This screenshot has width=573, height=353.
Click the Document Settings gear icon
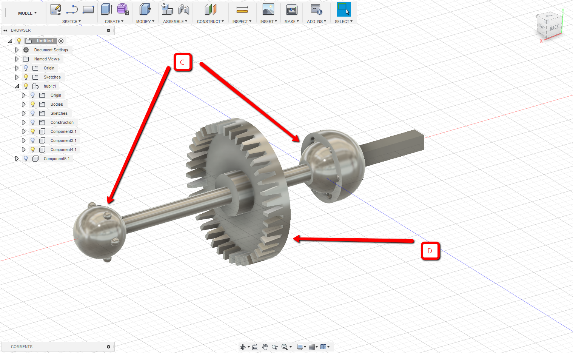coord(26,50)
